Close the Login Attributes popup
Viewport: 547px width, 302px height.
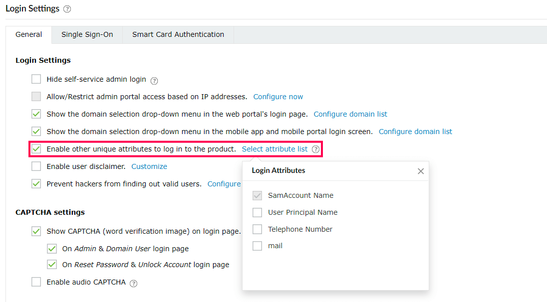click(421, 171)
